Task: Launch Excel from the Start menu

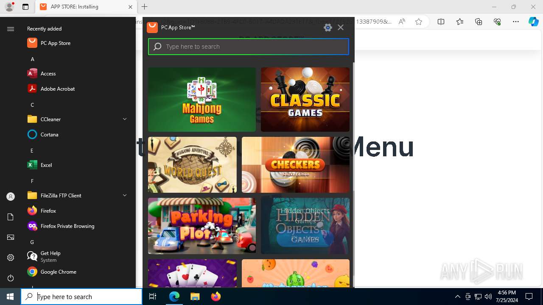Action: coord(78,165)
